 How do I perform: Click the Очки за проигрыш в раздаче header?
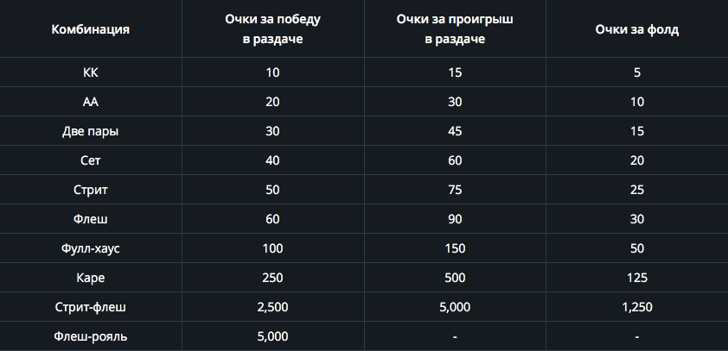coord(455,29)
